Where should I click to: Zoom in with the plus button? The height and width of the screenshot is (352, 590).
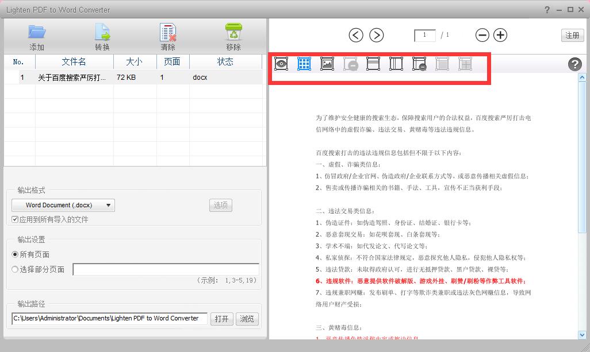(x=501, y=35)
